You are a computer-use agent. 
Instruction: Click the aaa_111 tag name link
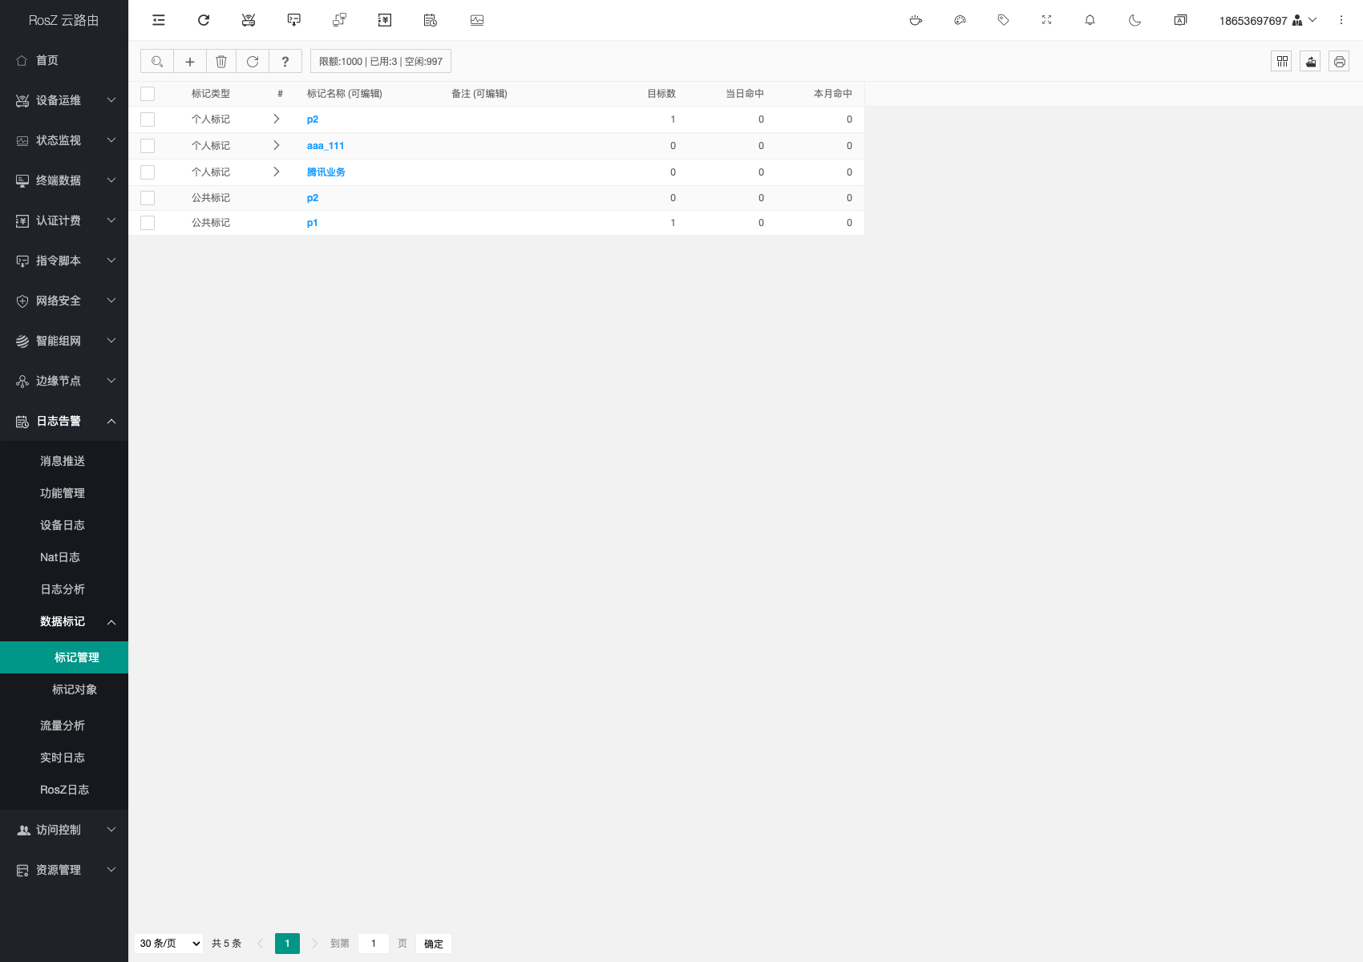325,146
